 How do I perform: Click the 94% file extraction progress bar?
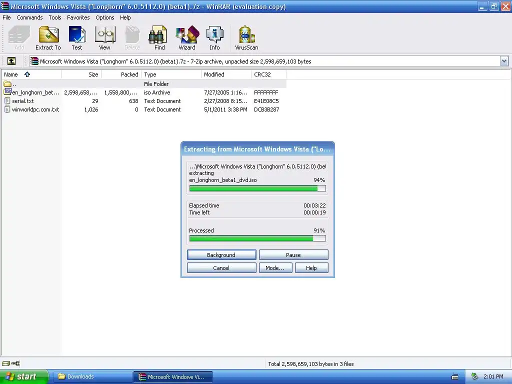(257, 188)
